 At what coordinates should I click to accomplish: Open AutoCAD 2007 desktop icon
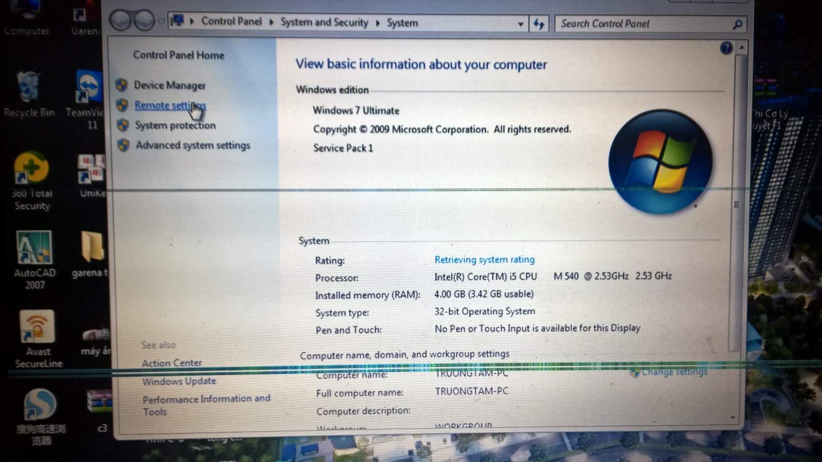coord(34,261)
